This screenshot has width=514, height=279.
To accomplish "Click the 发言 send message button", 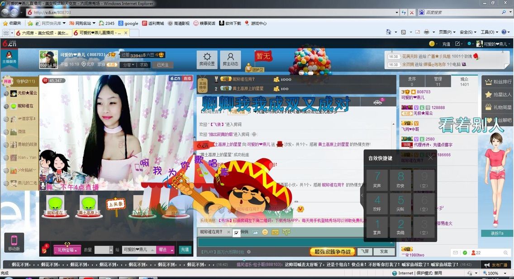I will 384,251.
